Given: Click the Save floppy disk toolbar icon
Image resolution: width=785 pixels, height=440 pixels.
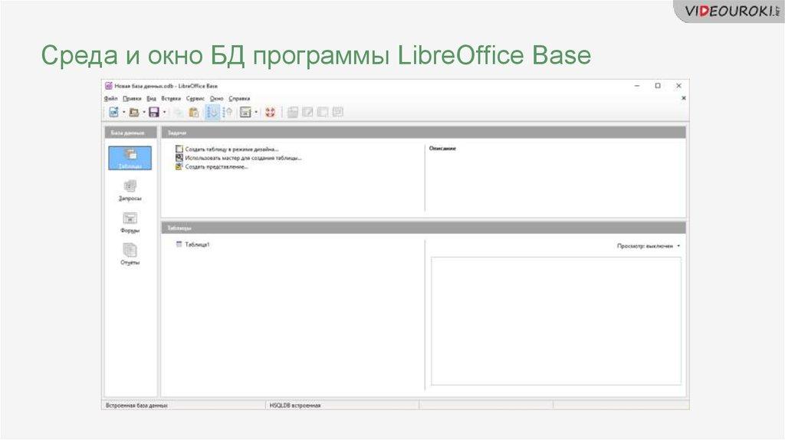Looking at the screenshot, I should [x=153, y=112].
